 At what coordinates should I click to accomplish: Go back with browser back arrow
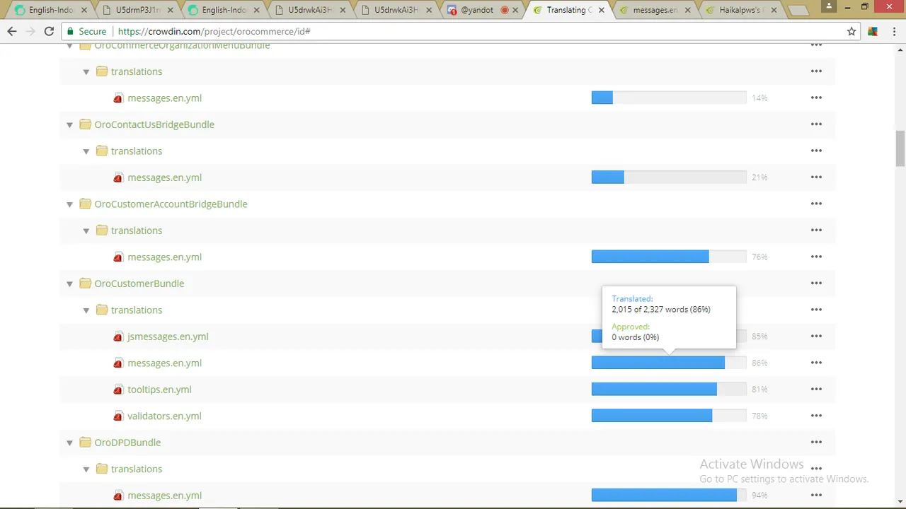(x=11, y=31)
